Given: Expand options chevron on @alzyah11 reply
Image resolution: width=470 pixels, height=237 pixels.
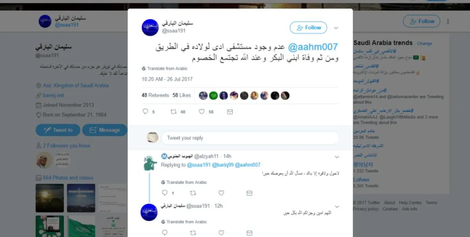Looking at the screenshot, I should (x=337, y=157).
